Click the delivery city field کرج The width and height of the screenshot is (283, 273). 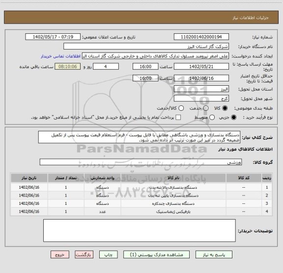click(201, 99)
